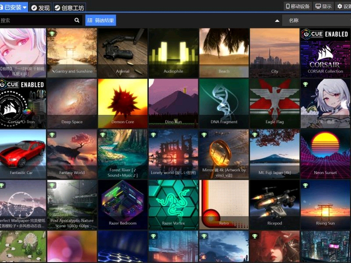351x263 pixels.
Task: Switch to the 发现 discover tab
Action: 41,8
